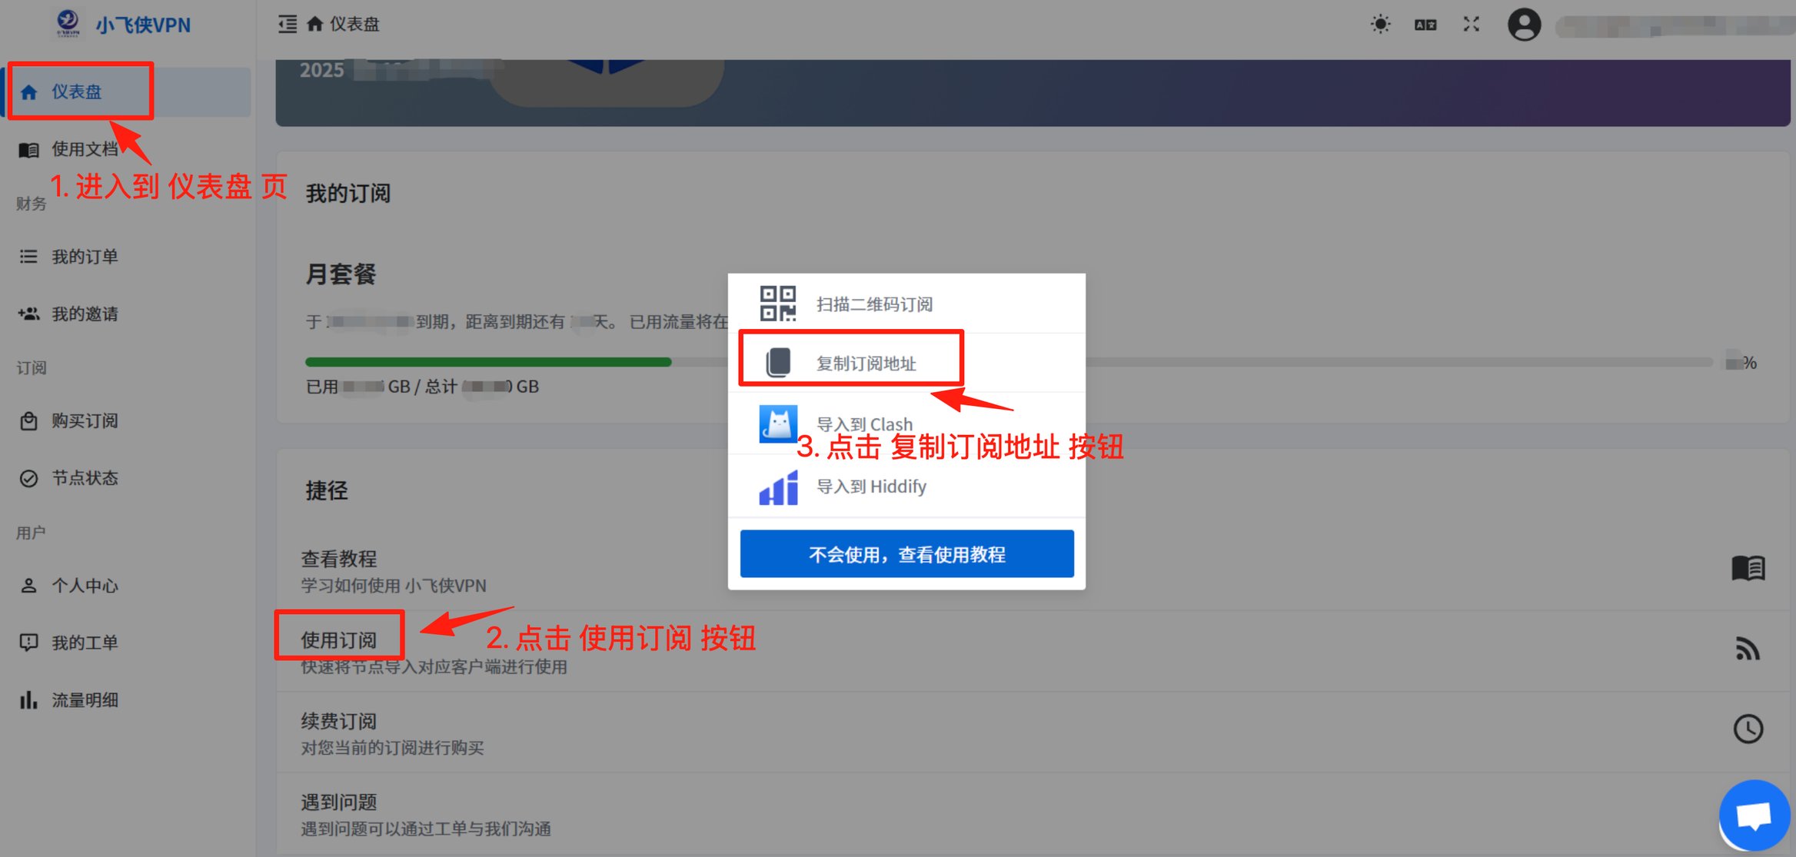Go to 我的订单 in sidebar

click(x=85, y=257)
